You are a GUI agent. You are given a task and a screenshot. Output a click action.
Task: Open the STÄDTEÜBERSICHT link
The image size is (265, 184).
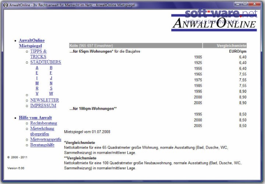point(46,62)
